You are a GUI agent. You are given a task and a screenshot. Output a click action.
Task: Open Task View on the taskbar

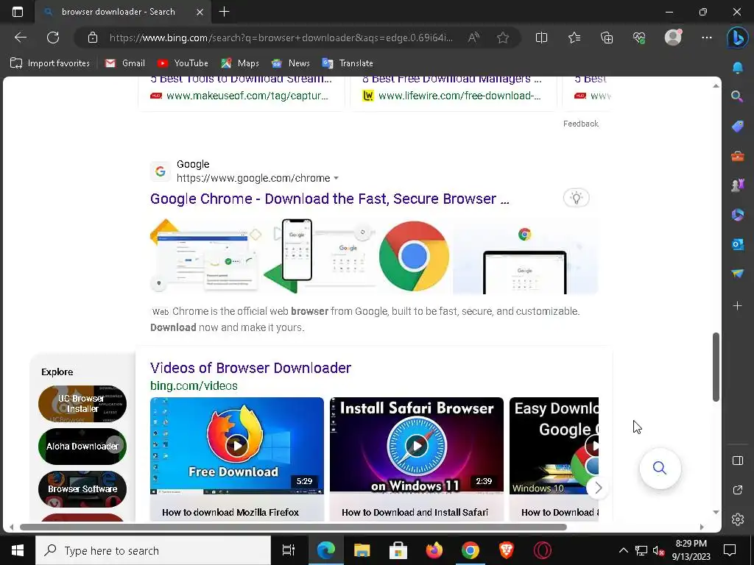tap(289, 550)
